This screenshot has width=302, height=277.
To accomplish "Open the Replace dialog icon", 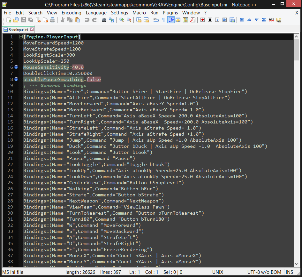I will [x=112, y=20].
